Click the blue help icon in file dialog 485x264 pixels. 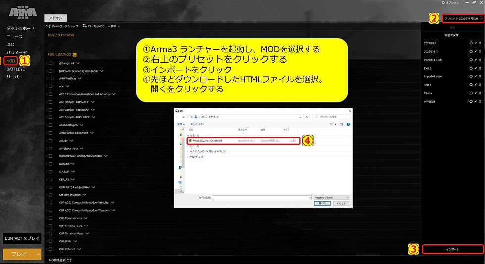tap(348, 124)
